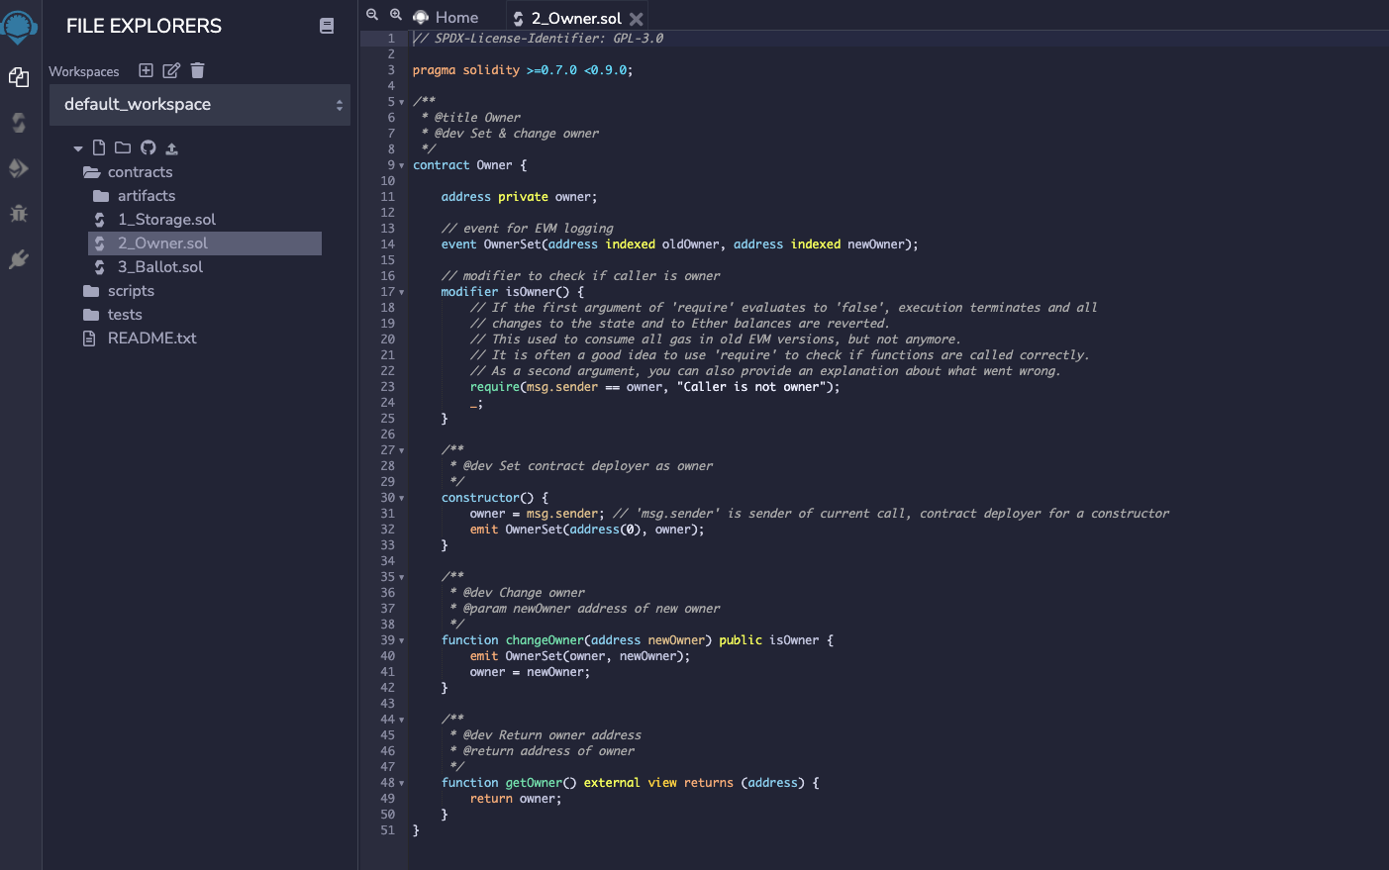Open the File Explorers sidebar icon

point(19,77)
